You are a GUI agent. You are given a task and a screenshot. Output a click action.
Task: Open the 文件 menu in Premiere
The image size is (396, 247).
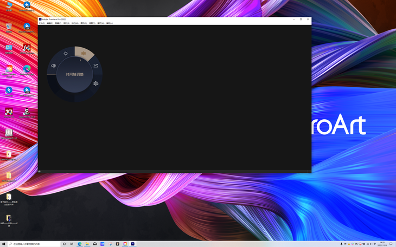coord(42,23)
